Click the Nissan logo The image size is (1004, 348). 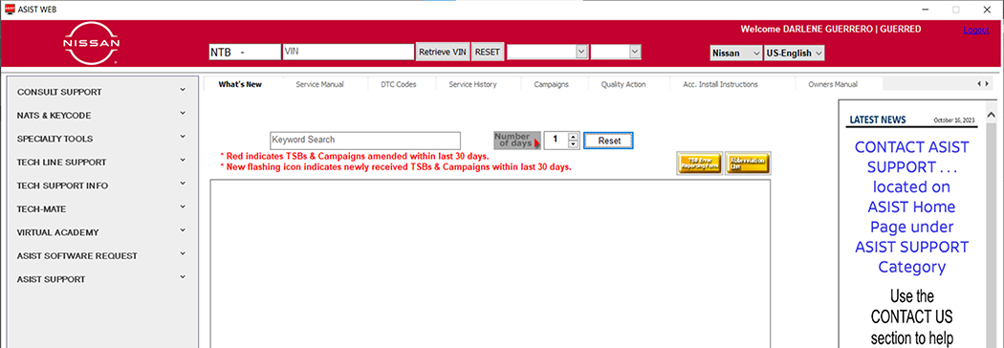[x=91, y=44]
